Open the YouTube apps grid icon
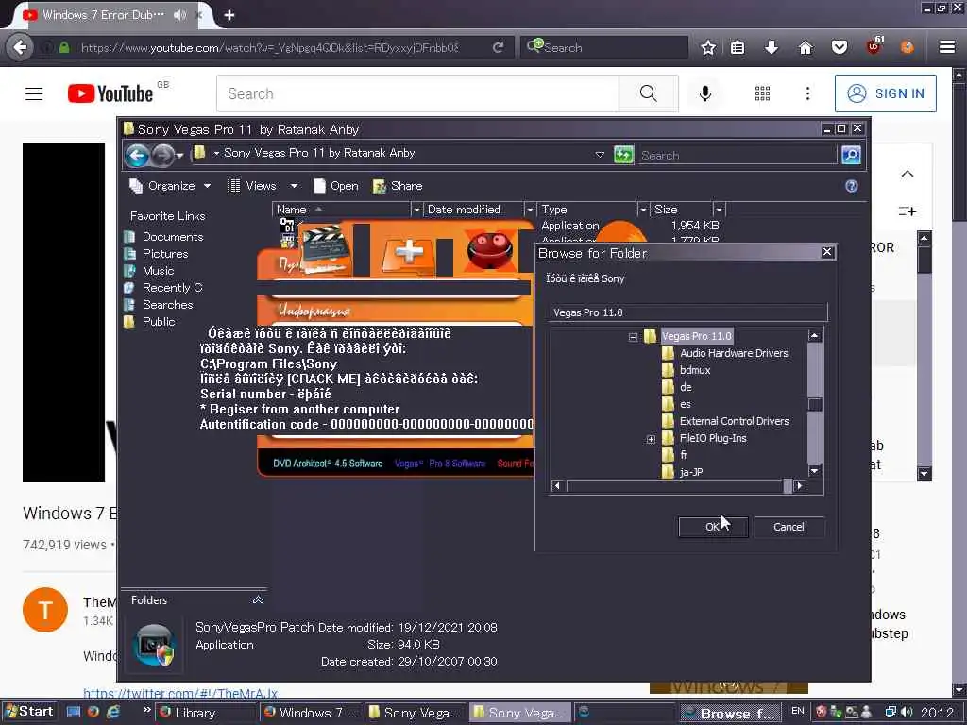 coord(763,93)
